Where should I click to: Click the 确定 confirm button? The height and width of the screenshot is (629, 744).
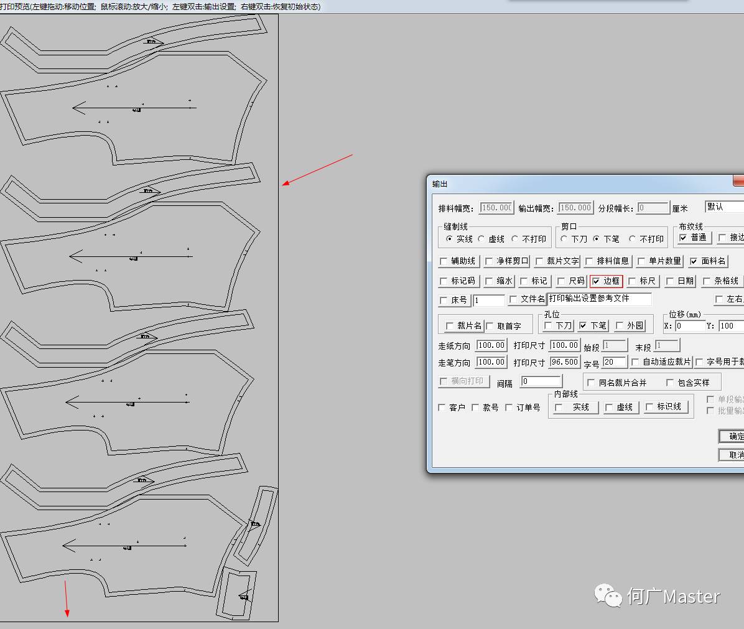[x=733, y=436]
